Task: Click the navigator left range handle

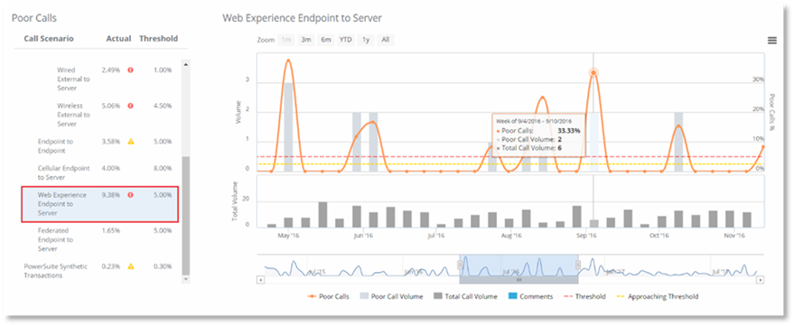Action: tap(460, 265)
